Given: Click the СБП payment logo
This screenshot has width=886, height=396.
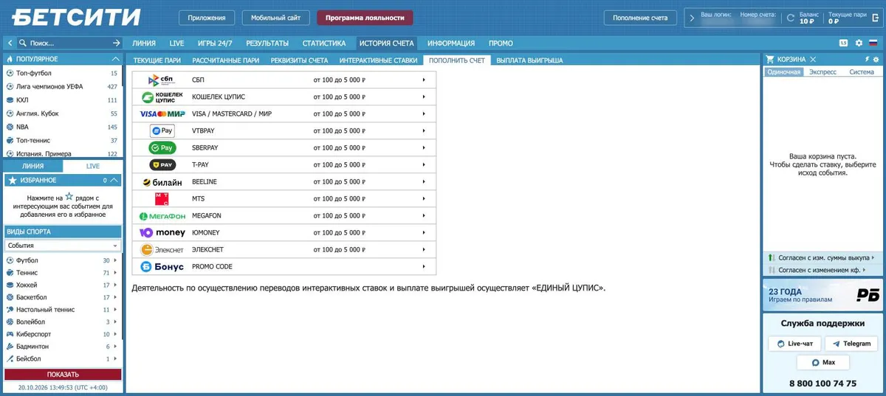Looking at the screenshot, I should pyautogui.click(x=162, y=80).
